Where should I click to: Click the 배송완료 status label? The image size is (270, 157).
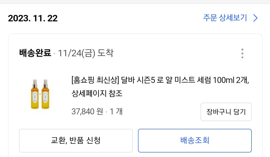click(35, 53)
